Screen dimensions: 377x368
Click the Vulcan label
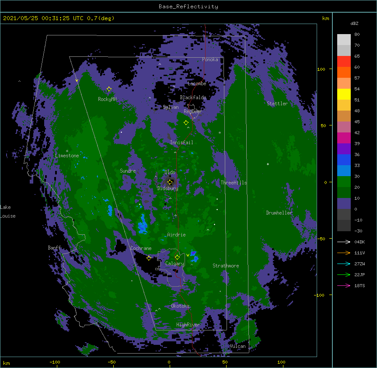pos(237,346)
